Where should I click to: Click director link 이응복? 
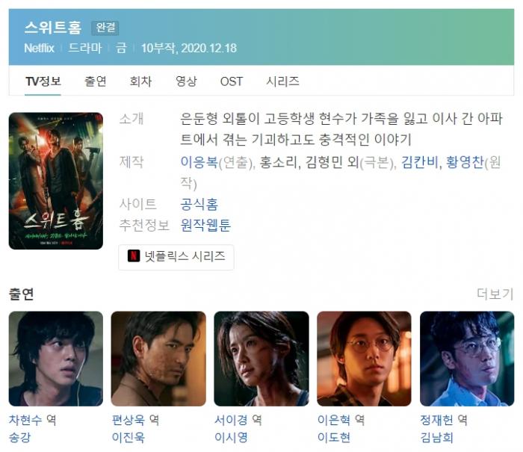point(199,162)
